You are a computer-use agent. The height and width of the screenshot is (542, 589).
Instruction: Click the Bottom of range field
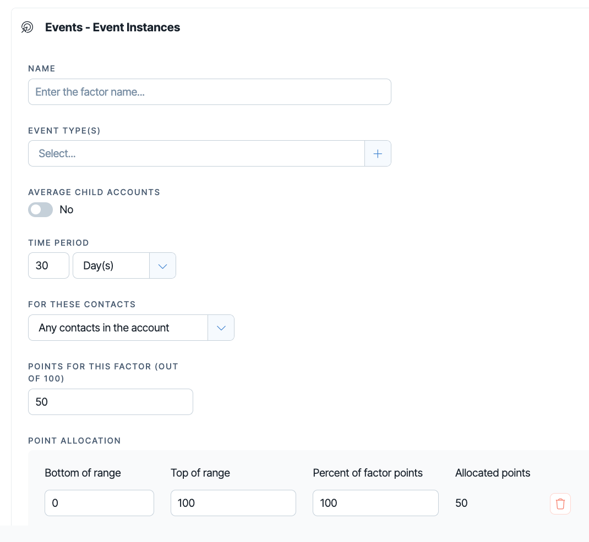coord(99,503)
